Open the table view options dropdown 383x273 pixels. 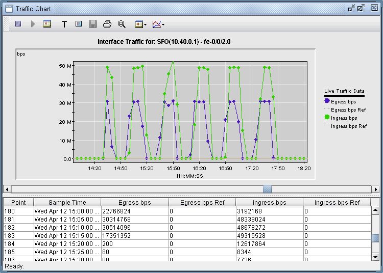pos(140,24)
